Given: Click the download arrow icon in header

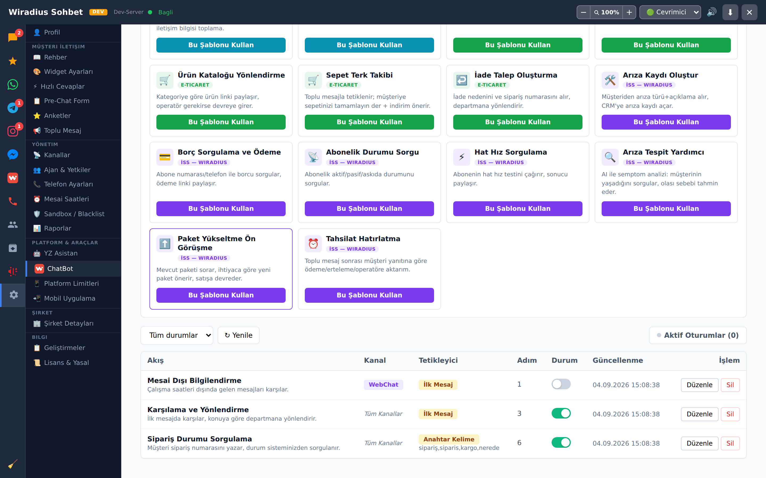Looking at the screenshot, I should tap(730, 12).
